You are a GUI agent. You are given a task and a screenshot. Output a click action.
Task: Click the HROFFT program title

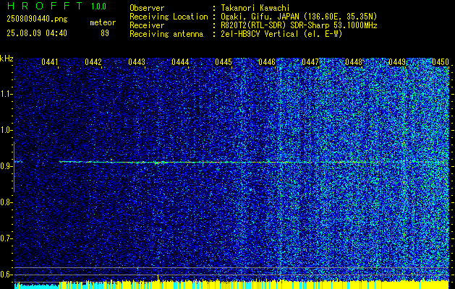click(x=45, y=6)
